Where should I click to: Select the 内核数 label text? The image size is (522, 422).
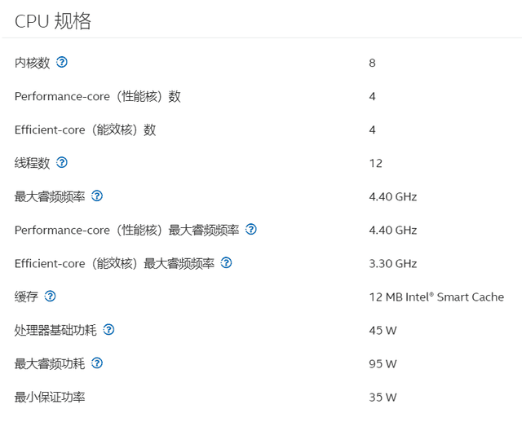[32, 63]
